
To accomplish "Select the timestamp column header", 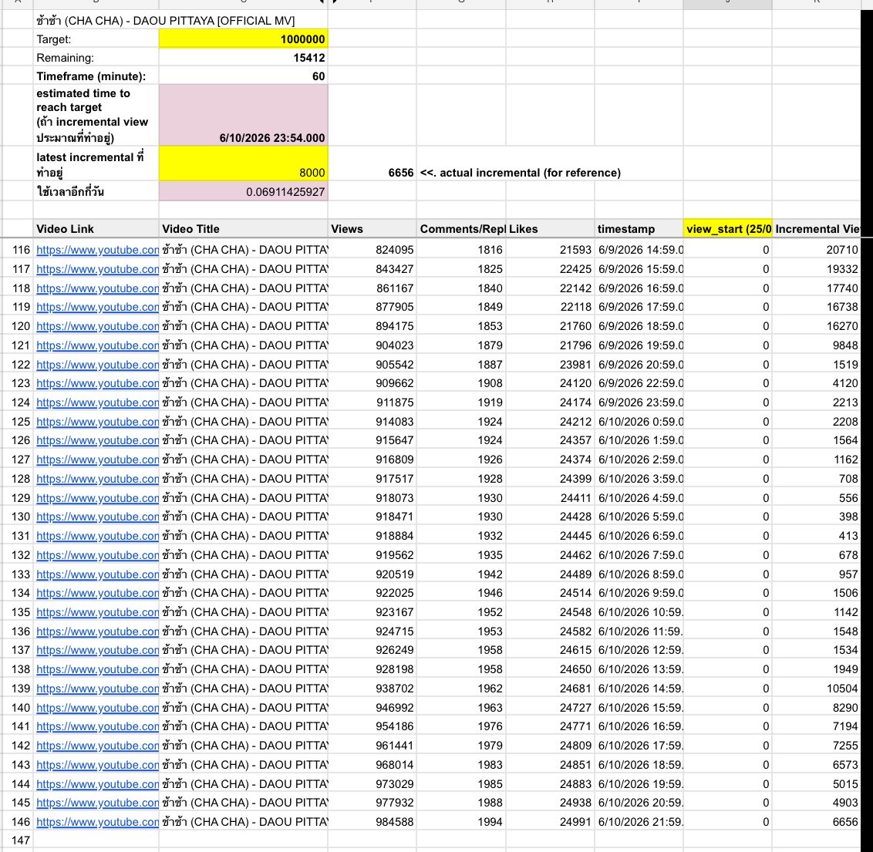I will point(639,229).
